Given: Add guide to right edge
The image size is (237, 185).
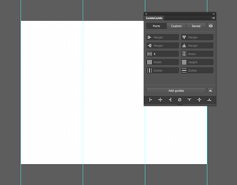Looking at the screenshot, I should pos(170,100).
